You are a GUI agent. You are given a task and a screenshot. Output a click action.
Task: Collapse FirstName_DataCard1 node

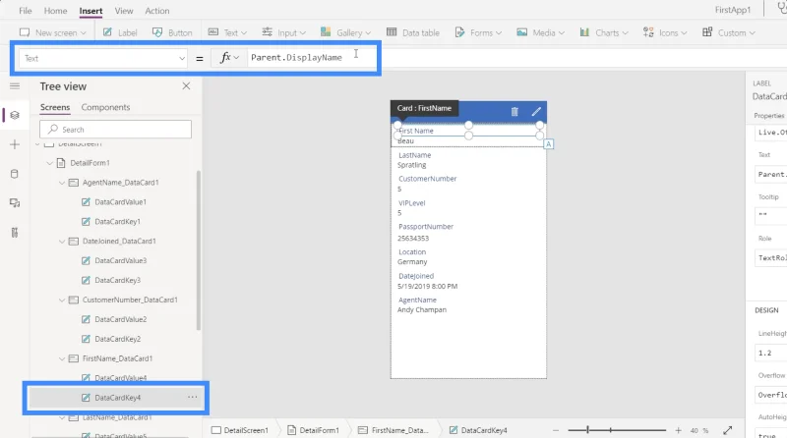(x=62, y=358)
